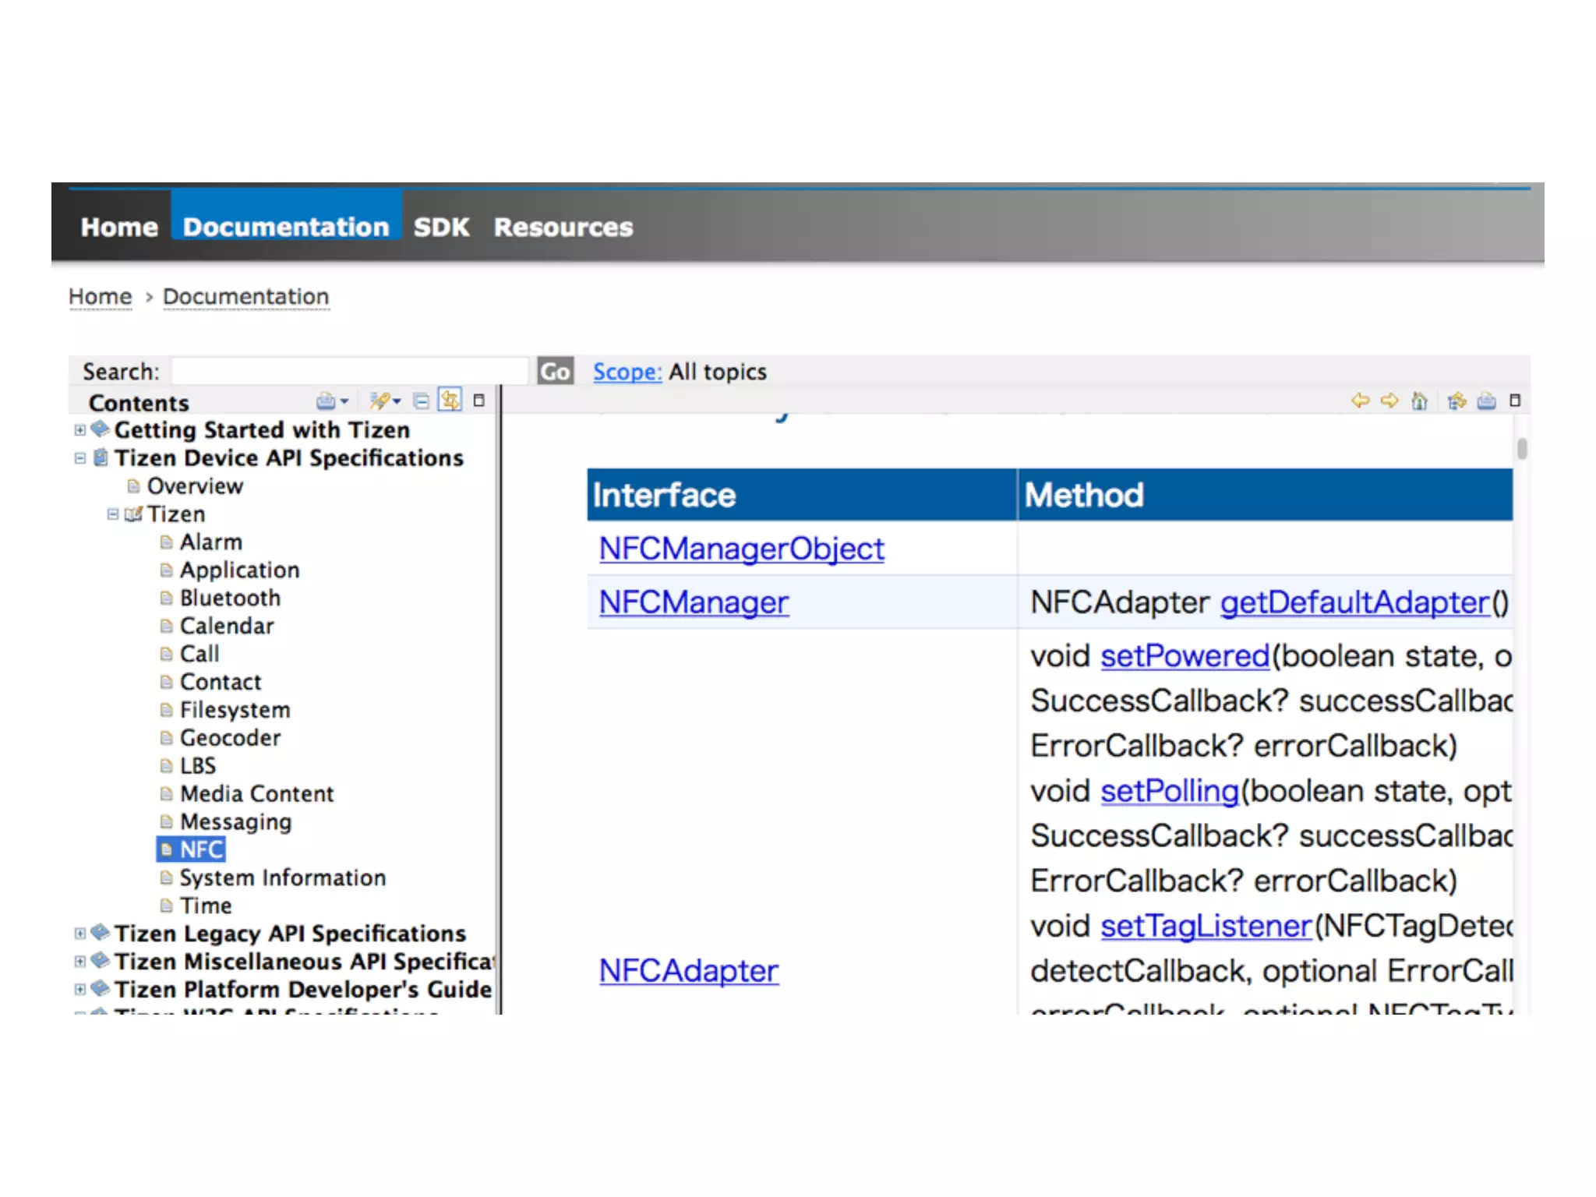
Task: Click the Back arrow in content toolbar
Action: (x=1360, y=401)
